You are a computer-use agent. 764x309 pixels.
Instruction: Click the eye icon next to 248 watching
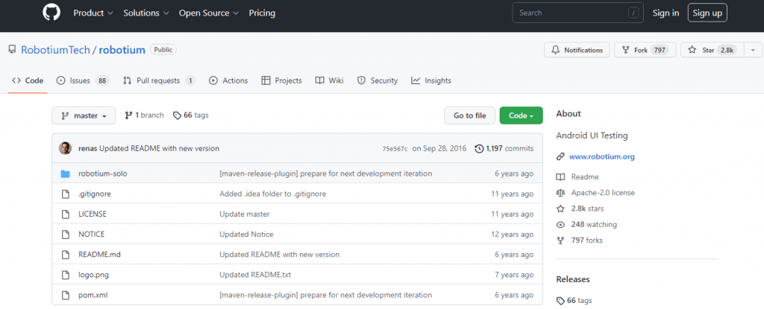[x=560, y=225]
